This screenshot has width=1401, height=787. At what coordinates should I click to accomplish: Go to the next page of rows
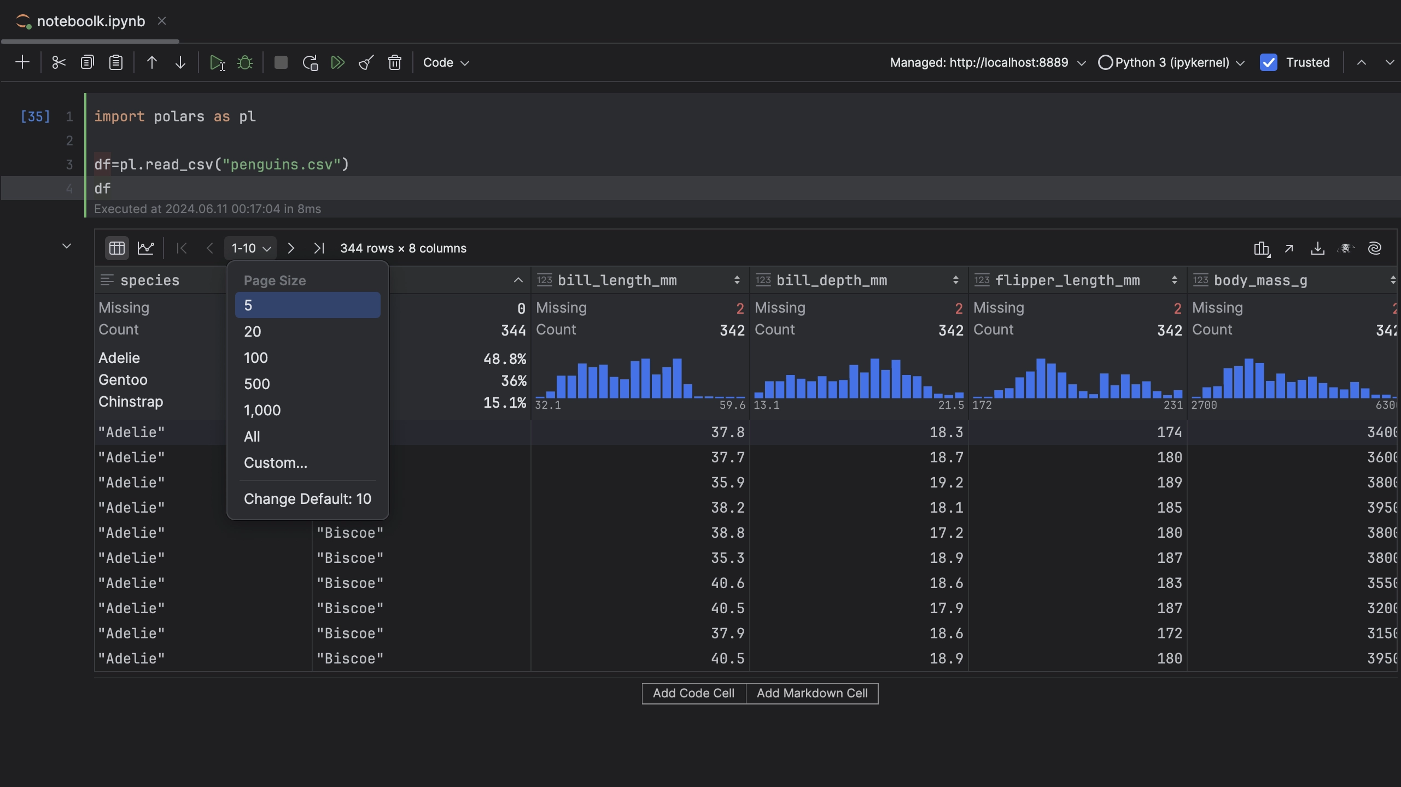291,248
